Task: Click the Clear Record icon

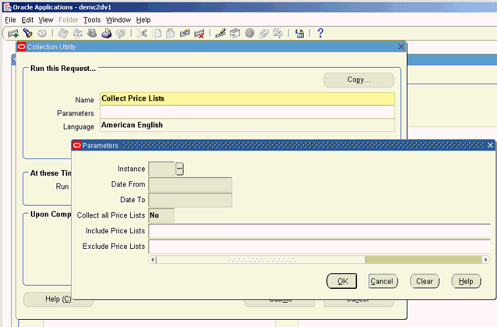Action: (x=185, y=33)
